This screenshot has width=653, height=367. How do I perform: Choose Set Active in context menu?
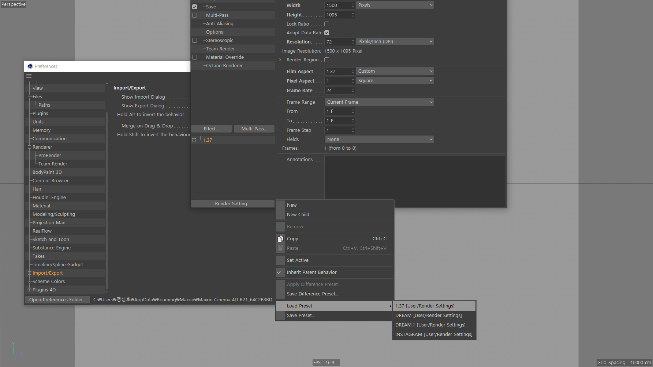pos(335,260)
